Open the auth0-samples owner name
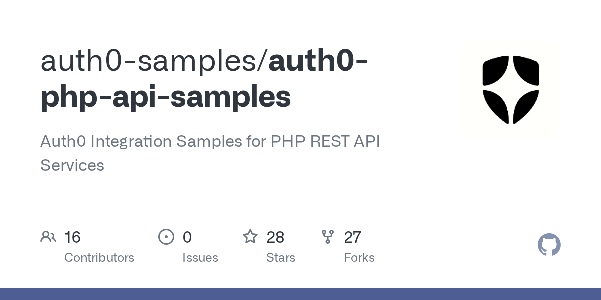601x300 pixels. click(x=151, y=60)
